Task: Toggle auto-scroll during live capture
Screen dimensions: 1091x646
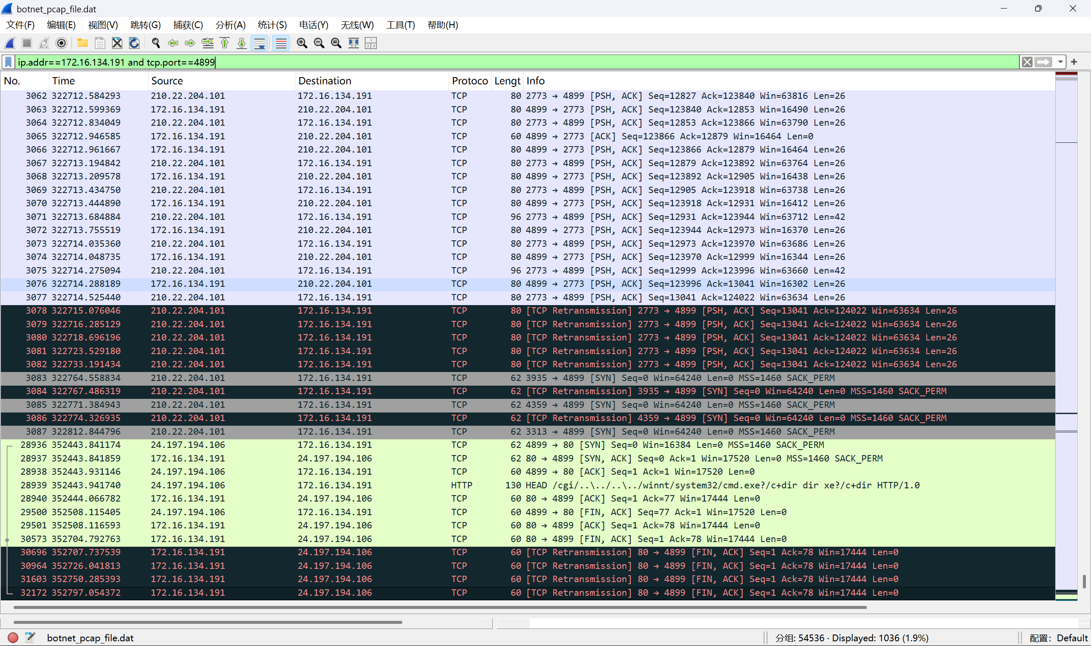Action: [260, 43]
